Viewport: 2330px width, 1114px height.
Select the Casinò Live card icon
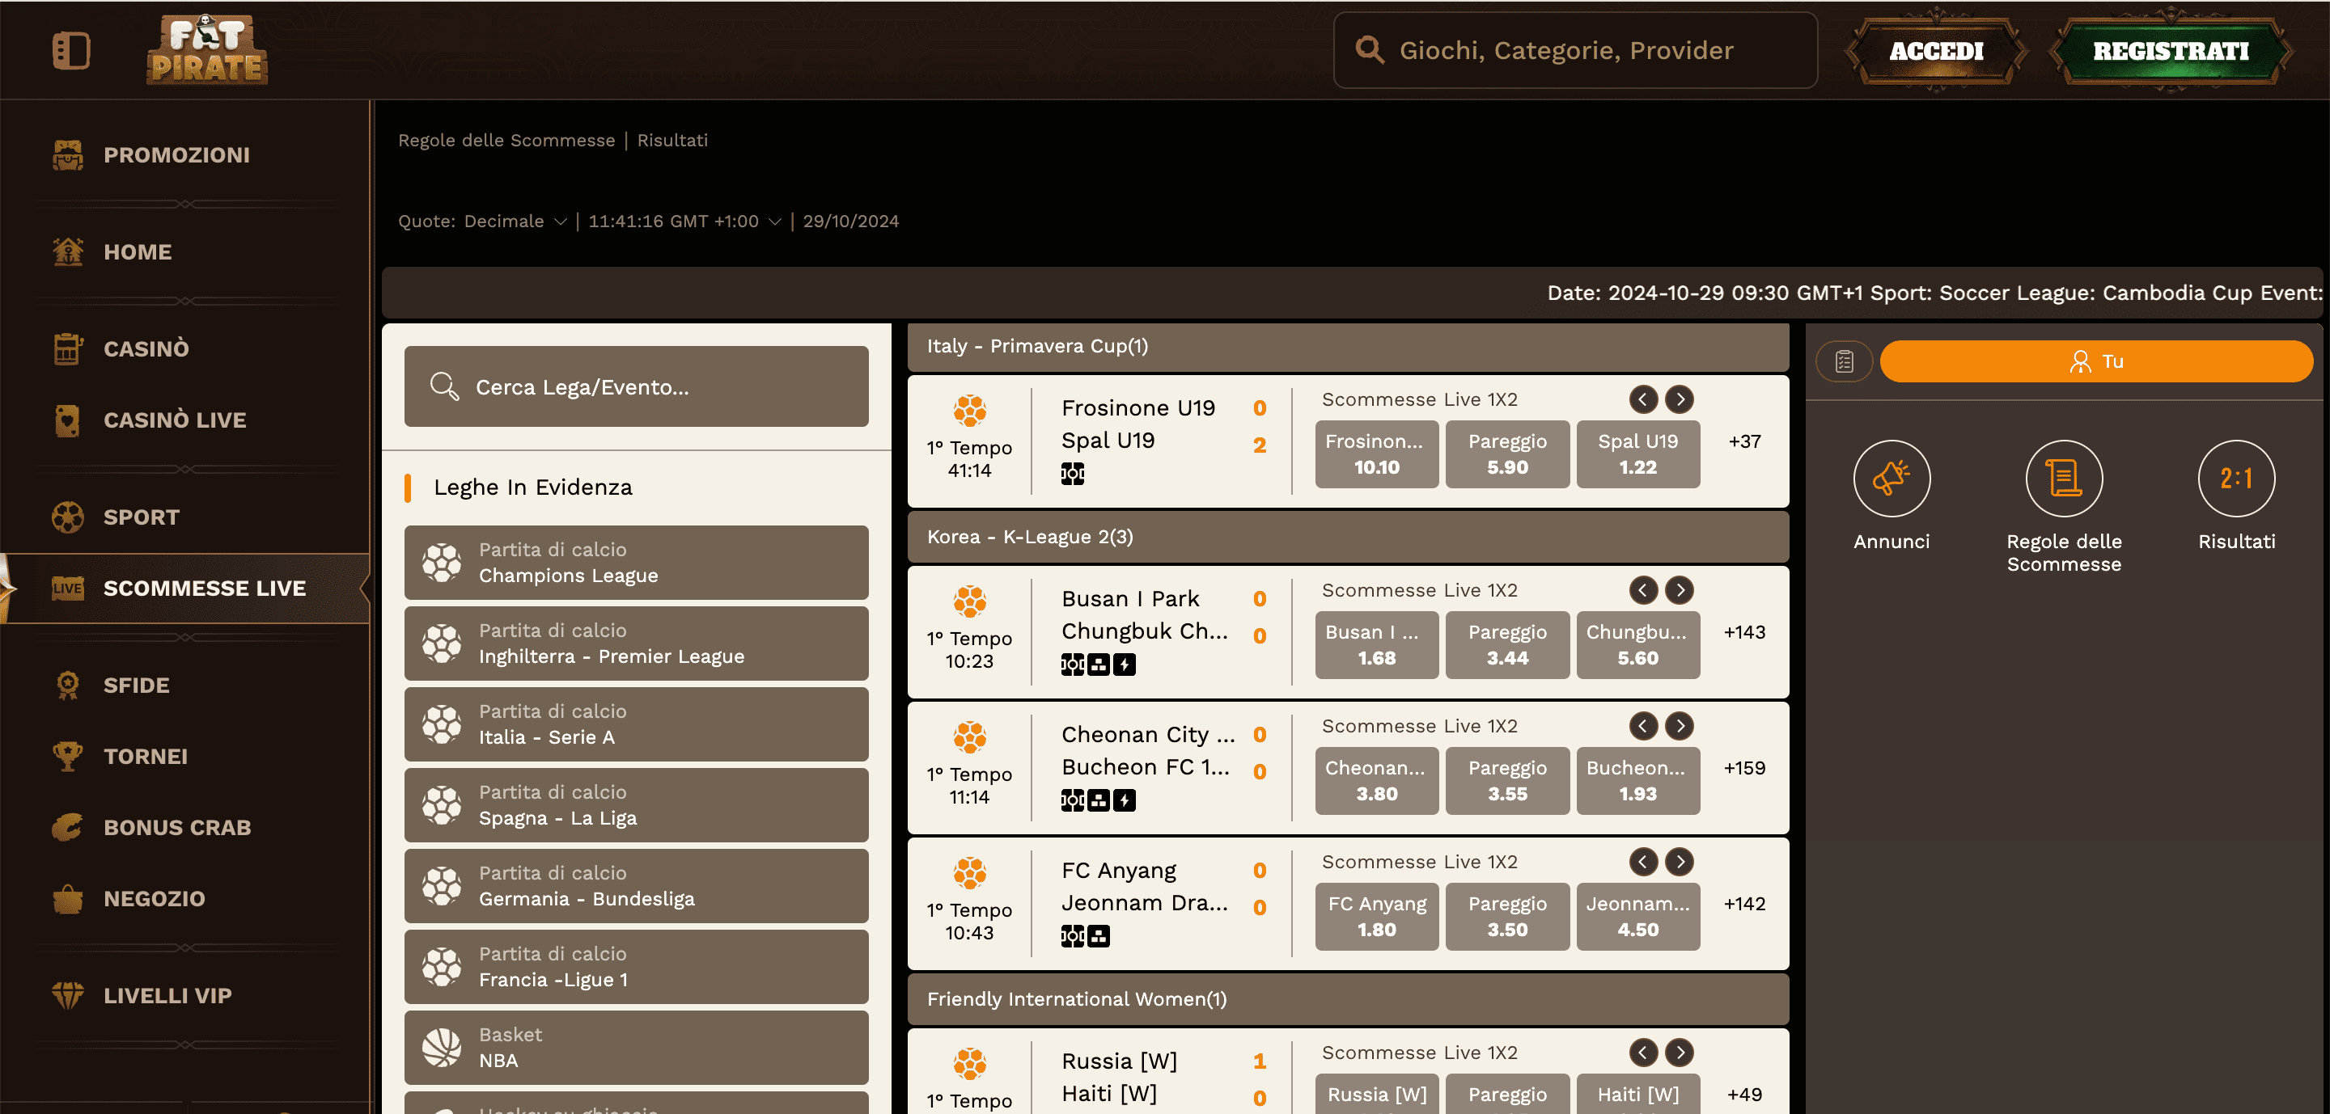pyautogui.click(x=67, y=420)
